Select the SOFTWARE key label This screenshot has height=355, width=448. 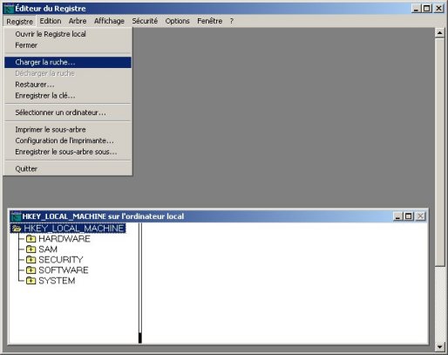64,270
